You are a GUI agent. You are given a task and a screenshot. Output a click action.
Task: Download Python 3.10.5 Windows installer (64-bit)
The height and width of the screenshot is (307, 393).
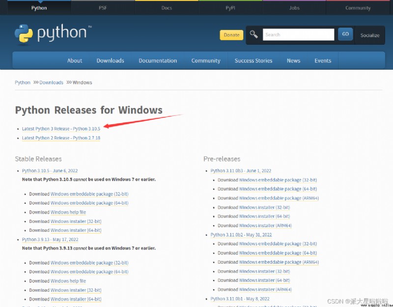76,230
